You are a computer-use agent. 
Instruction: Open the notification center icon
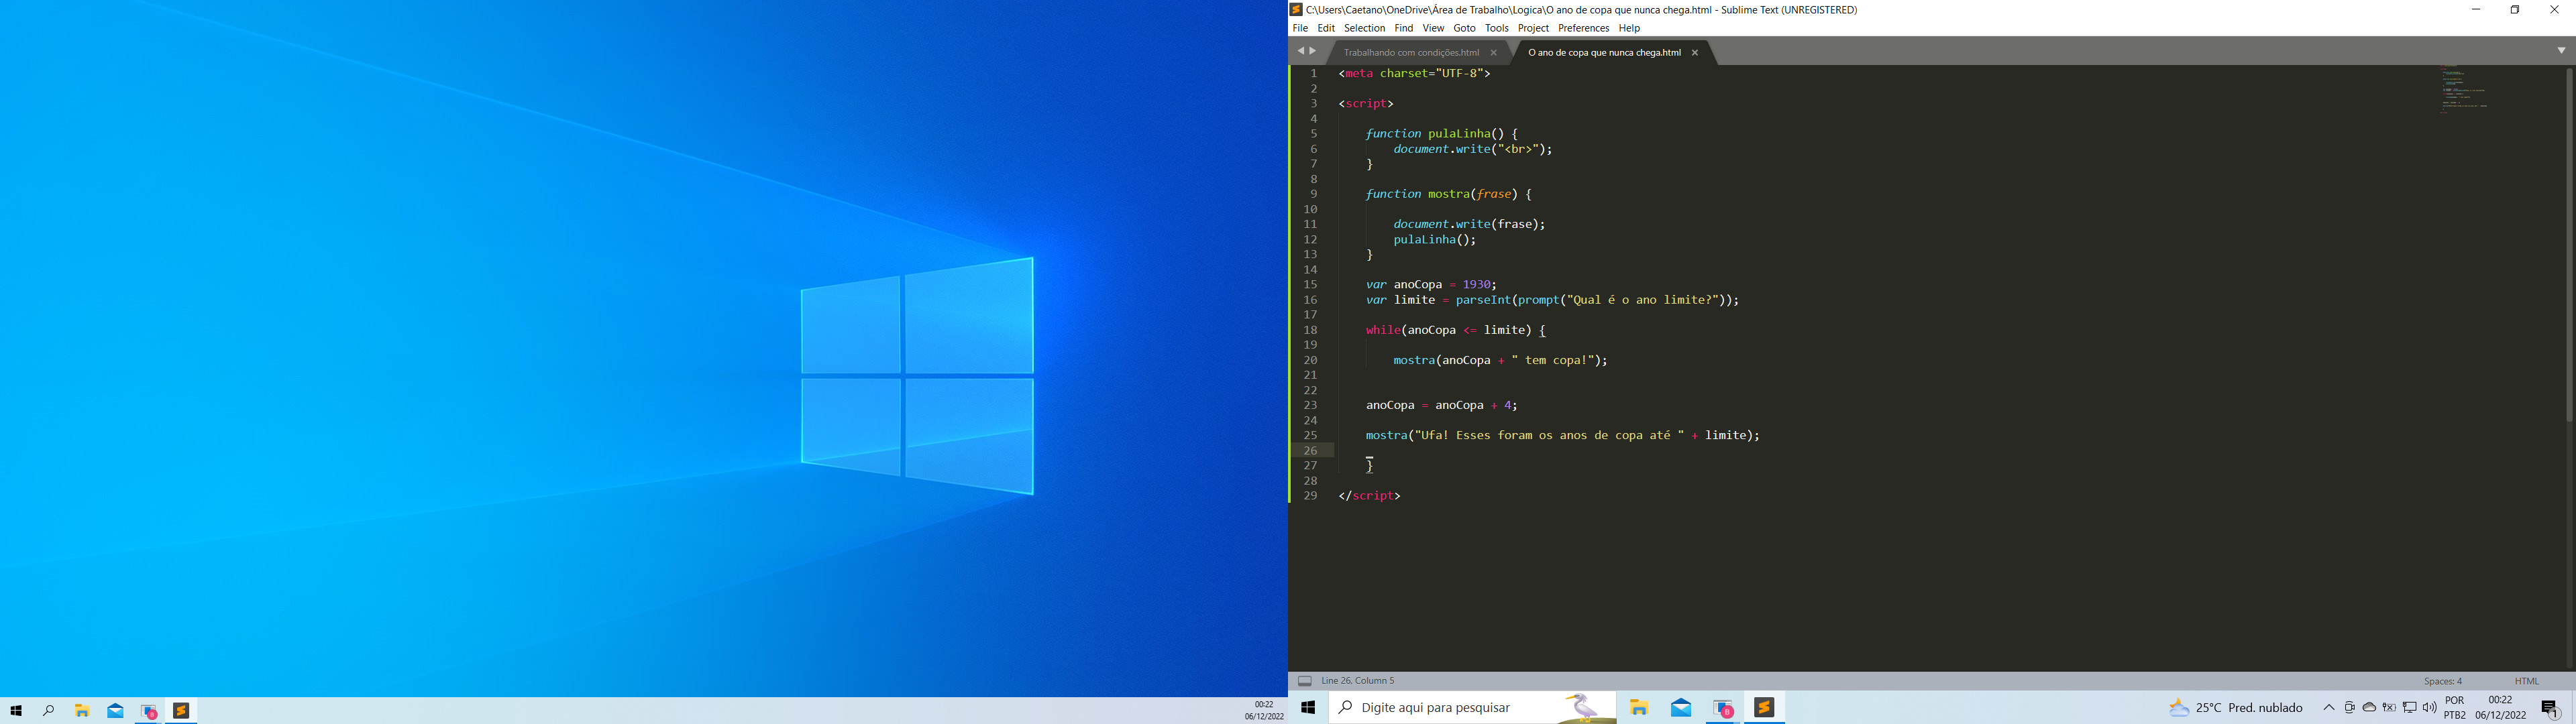[x=2550, y=709]
